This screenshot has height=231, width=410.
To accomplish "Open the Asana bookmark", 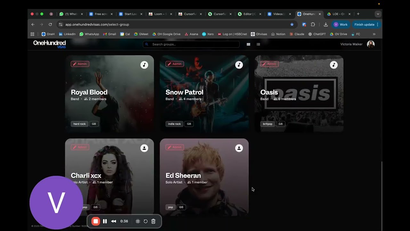I will coord(191,34).
